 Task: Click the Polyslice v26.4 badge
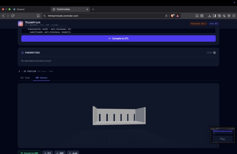coord(198,24)
